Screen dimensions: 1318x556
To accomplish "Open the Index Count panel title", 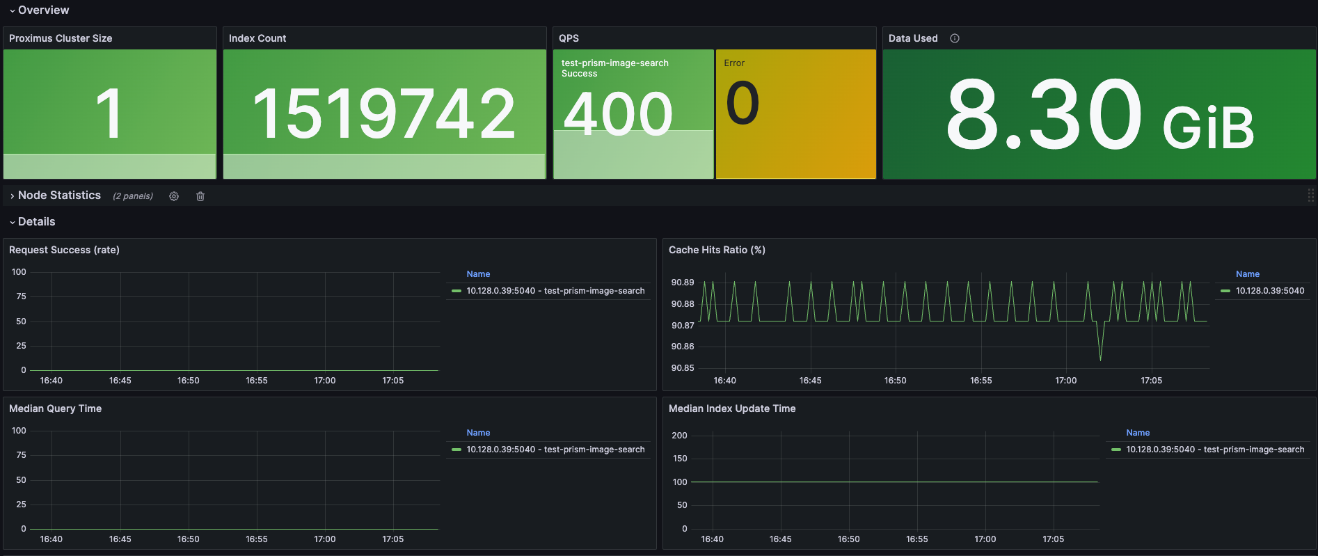I will (257, 38).
